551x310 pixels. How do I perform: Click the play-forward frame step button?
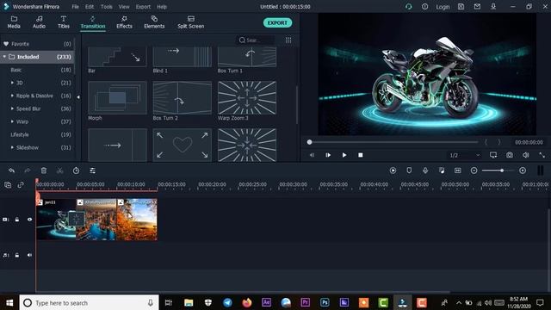coord(328,155)
